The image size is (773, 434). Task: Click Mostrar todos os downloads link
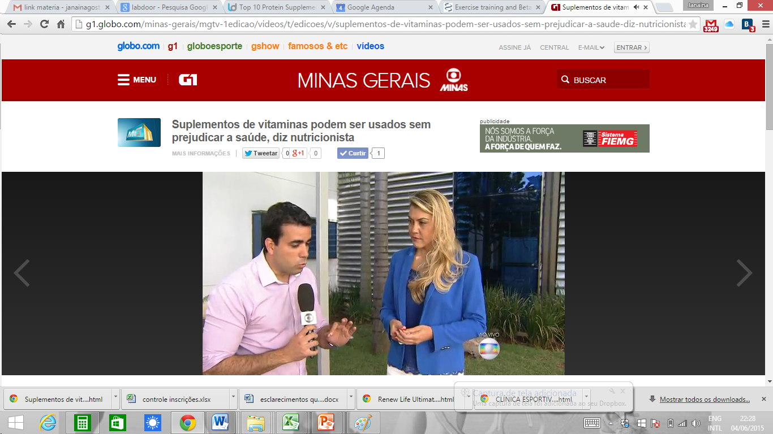[705, 400]
